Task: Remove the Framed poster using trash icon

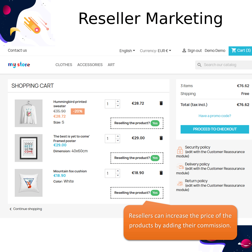Action: click(161, 138)
